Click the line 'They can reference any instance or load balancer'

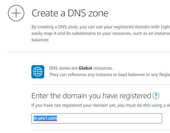click(x=109, y=75)
